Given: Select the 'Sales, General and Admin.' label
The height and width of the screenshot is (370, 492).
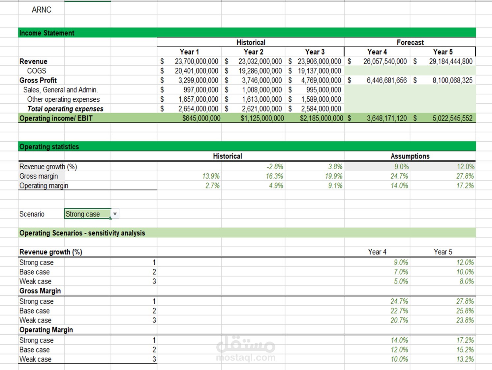Looking at the screenshot, I should tap(60, 90).
